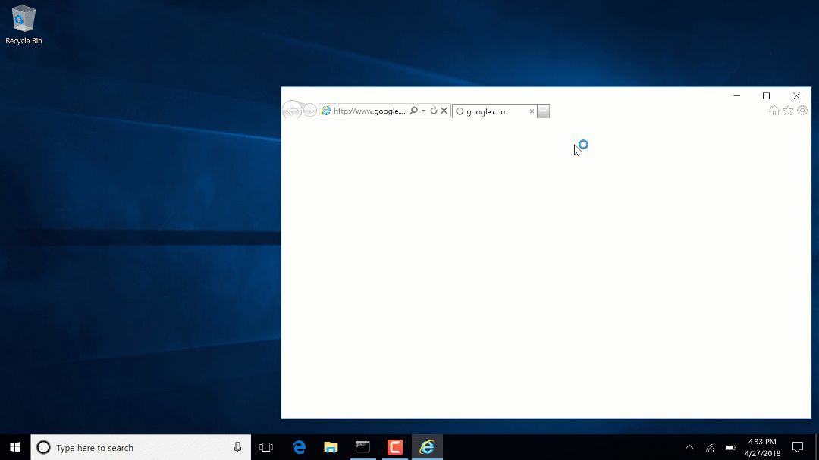
Task: Click the microphone icon in the search box
Action: coord(237,447)
